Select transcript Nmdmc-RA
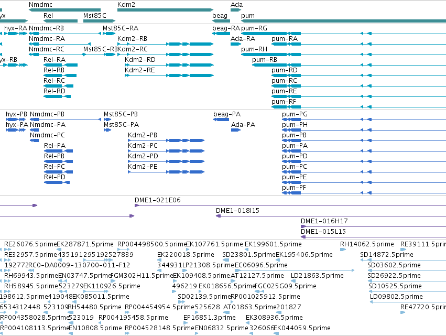Image resolution: width=446 pixels, height=336 pixels. coord(60,44)
